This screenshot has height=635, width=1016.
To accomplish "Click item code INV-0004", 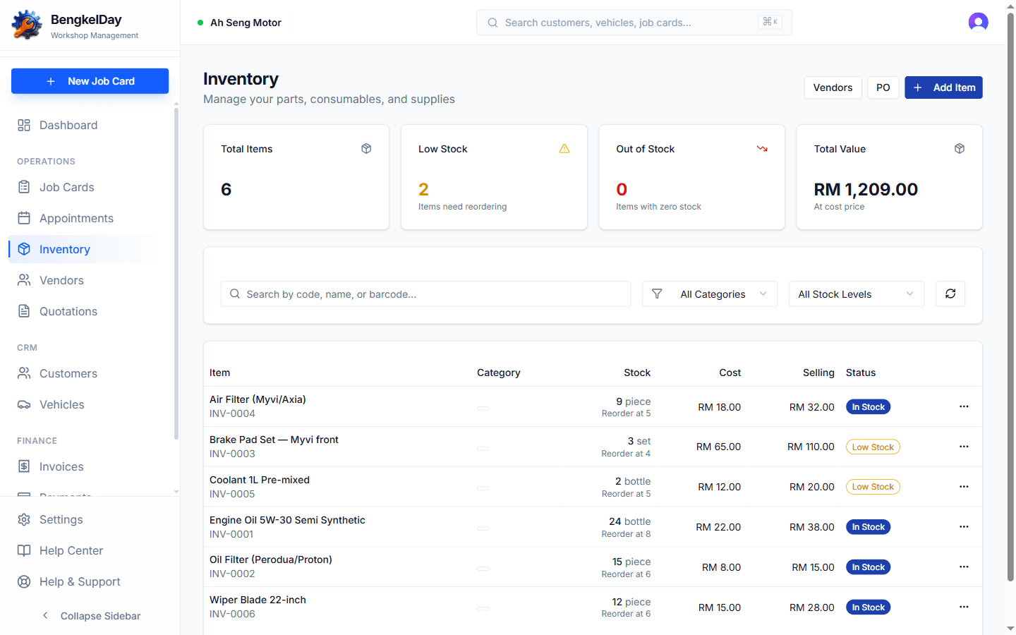I will click(232, 413).
